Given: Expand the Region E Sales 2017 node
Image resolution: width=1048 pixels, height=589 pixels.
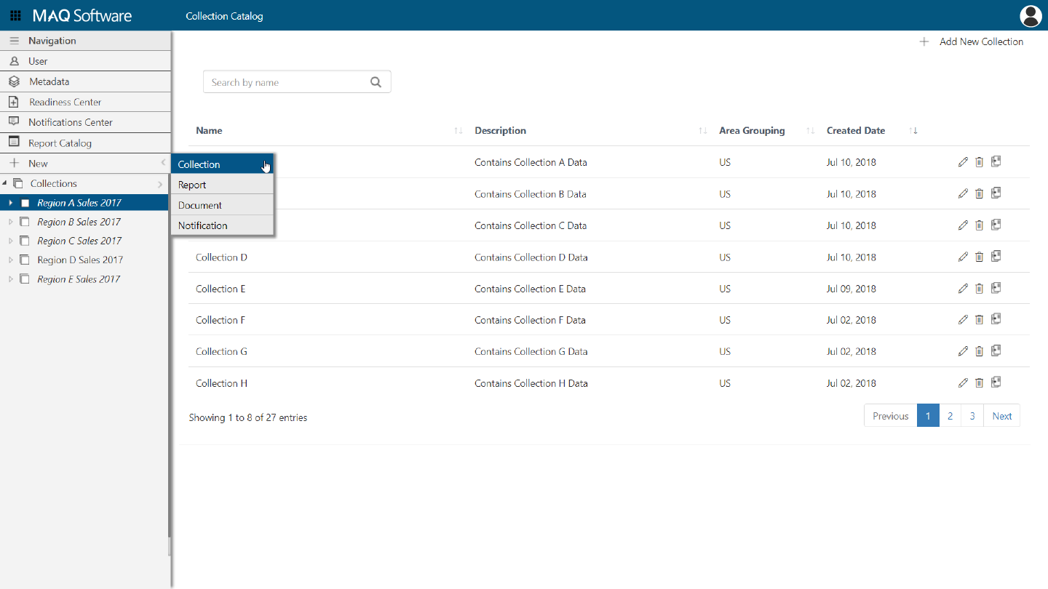Looking at the screenshot, I should (10, 279).
